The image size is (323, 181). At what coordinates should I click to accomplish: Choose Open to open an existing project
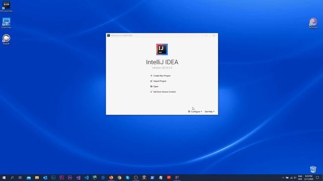(x=154, y=86)
